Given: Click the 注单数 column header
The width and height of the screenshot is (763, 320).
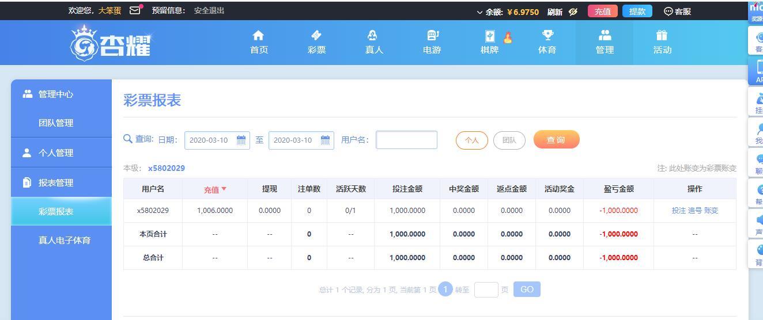Looking at the screenshot, I should [x=309, y=189].
